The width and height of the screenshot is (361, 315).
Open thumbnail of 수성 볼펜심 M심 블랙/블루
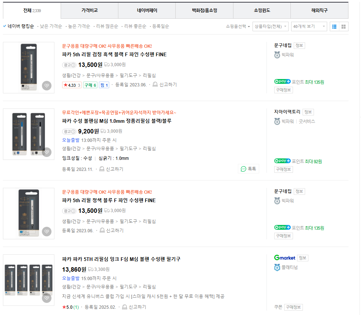(29, 134)
